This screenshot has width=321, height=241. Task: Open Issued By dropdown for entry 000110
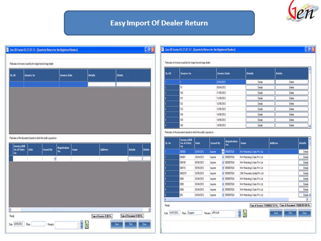click(x=223, y=168)
